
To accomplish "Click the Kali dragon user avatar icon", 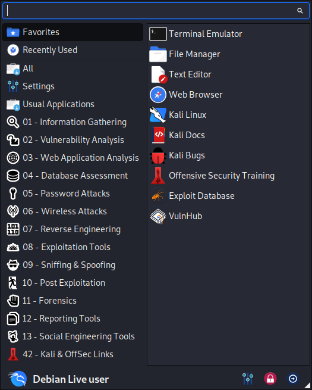I will 18,379.
